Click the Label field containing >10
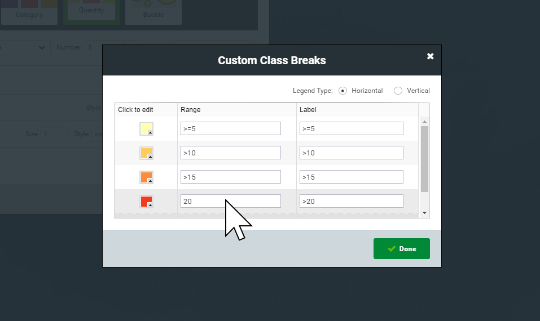Viewport: 540px width, 321px height. tap(352, 153)
